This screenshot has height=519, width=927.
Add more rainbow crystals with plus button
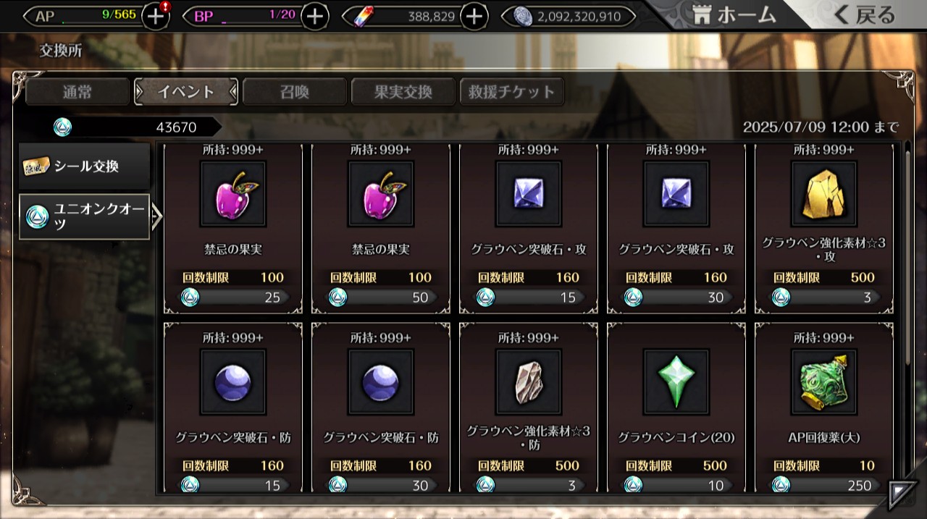474,16
